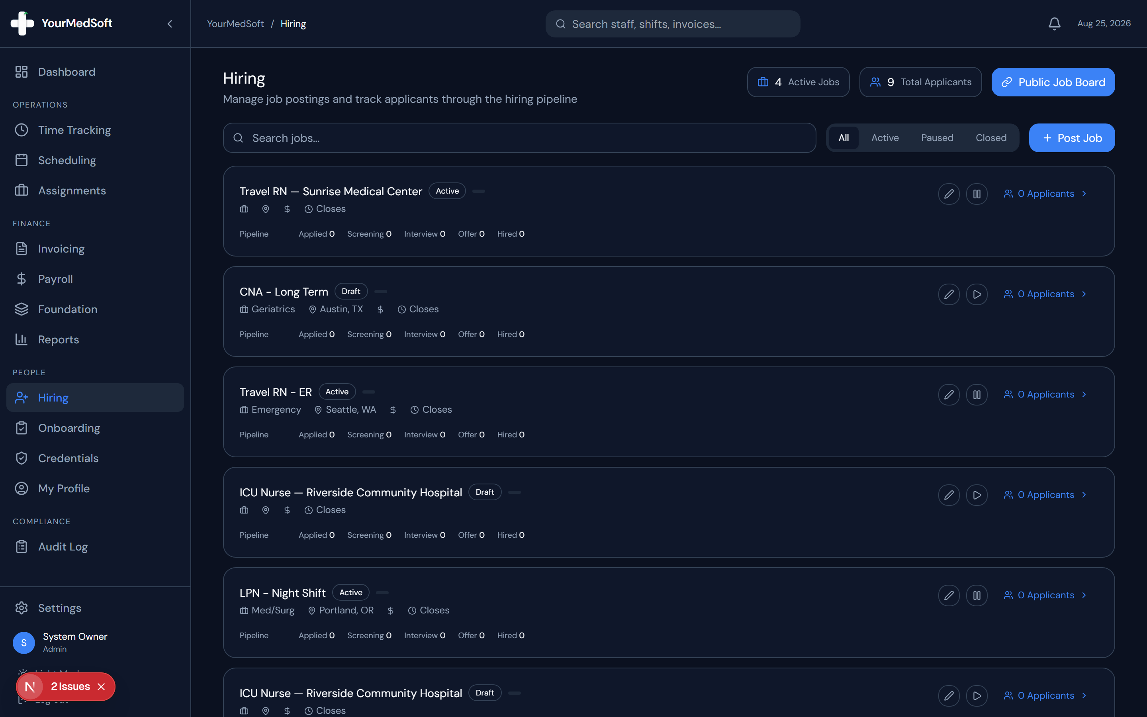
Task: View Reports from the sidebar
Action: [x=95, y=339]
